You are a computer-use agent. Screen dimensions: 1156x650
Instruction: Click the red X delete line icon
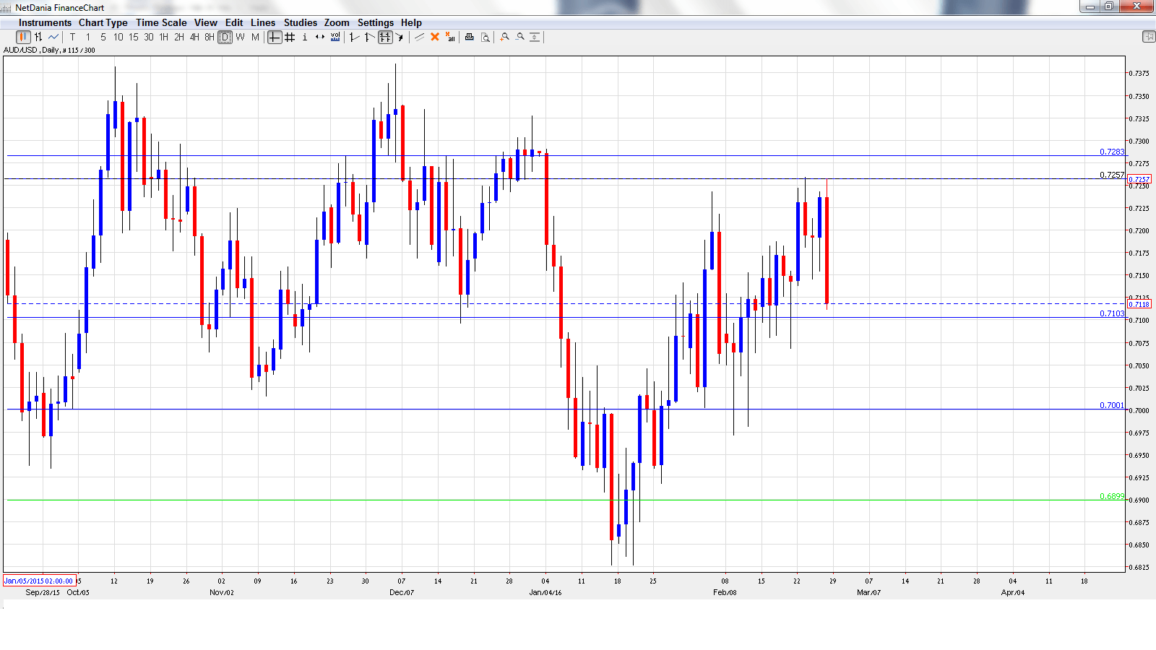click(434, 38)
